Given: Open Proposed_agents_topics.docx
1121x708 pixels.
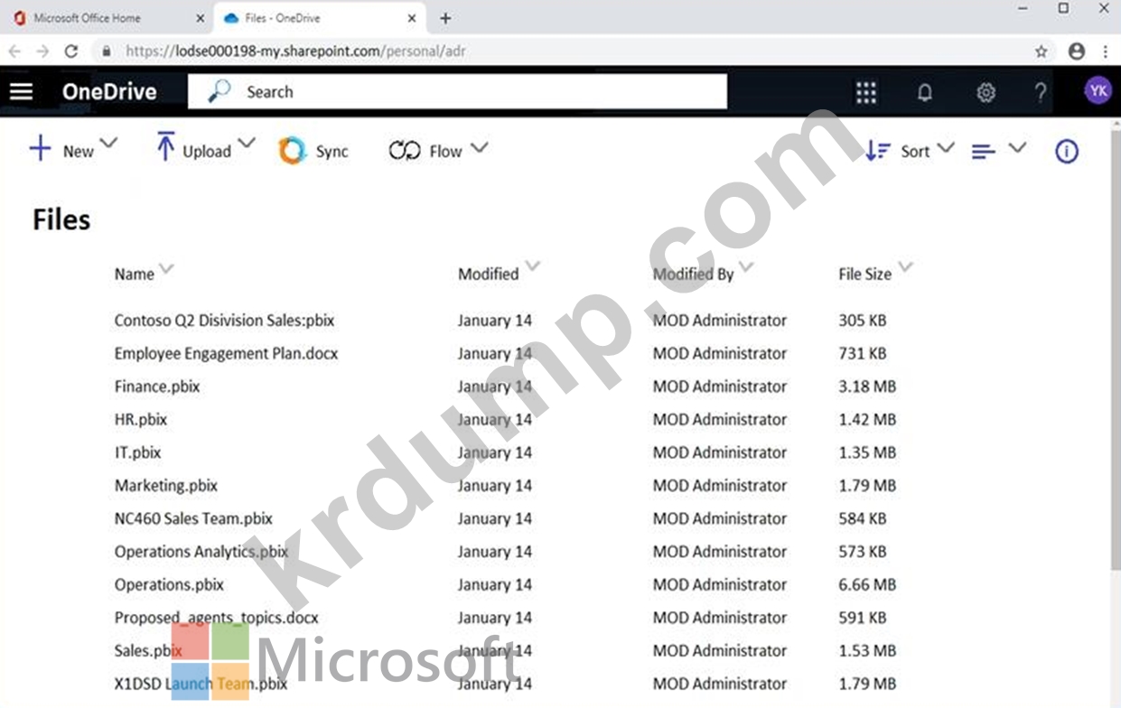Looking at the screenshot, I should (217, 618).
